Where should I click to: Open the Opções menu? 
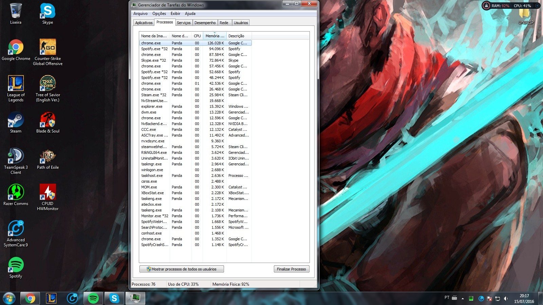click(159, 14)
